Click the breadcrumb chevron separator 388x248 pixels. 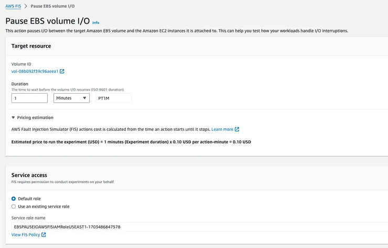tap(25, 6)
